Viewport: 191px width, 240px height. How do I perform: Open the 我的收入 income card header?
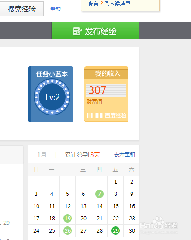(x=106, y=73)
